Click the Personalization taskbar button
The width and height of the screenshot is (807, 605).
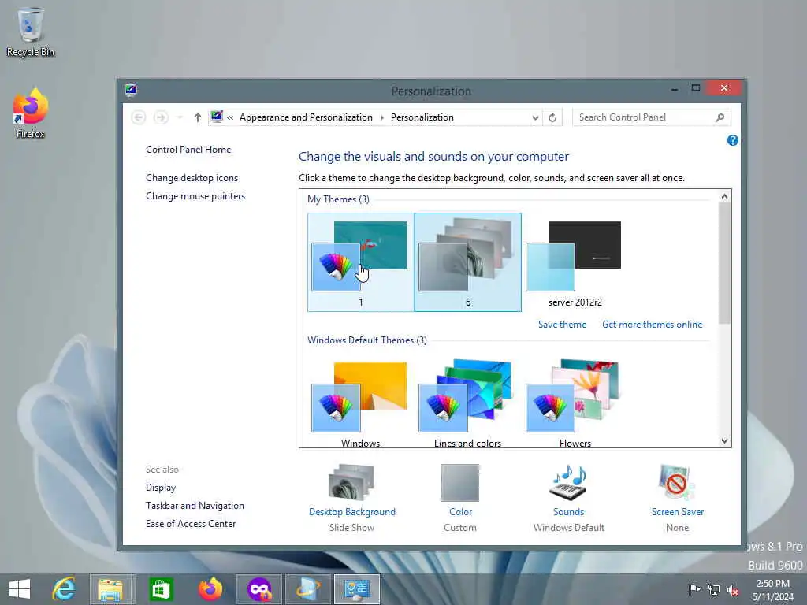(x=357, y=589)
